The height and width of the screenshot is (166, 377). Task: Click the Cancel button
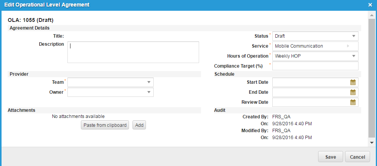tap(358, 157)
